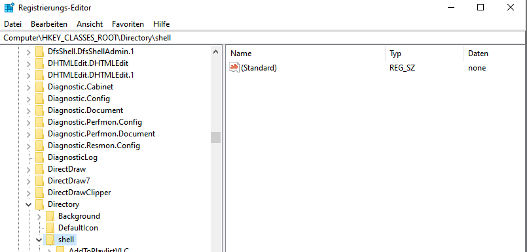Click the Diagnostic.Resmon.Config folder icon
Image resolution: width=527 pixels, height=252 pixels.
click(40, 146)
